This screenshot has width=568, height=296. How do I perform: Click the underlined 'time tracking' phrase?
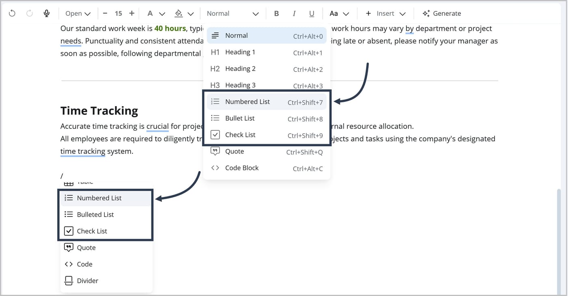pyautogui.click(x=83, y=151)
